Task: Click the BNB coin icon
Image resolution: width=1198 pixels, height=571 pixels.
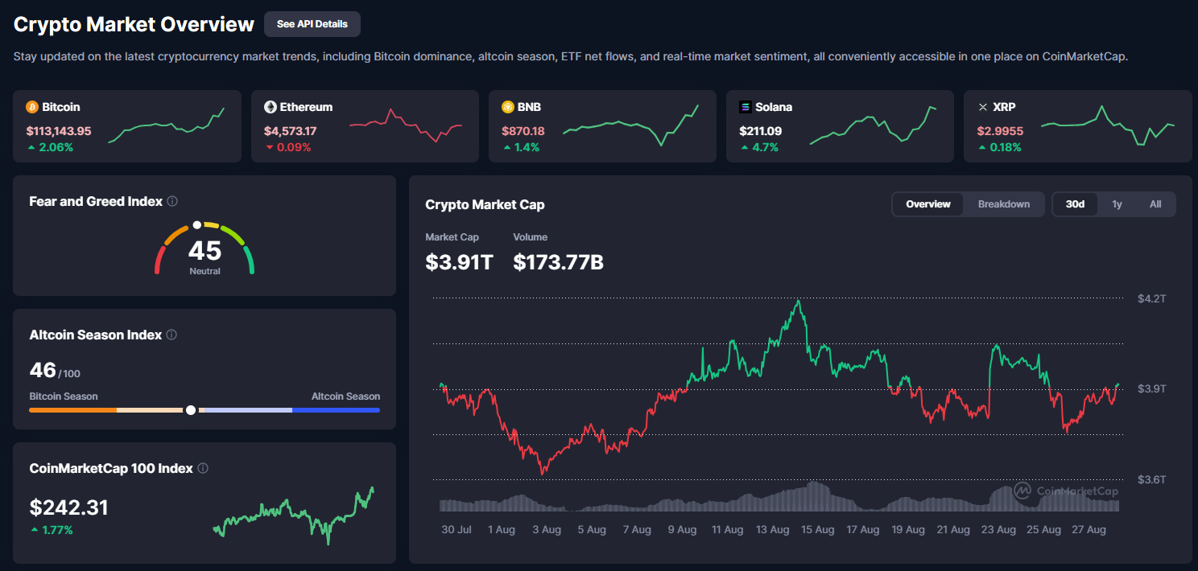Action: [x=508, y=107]
